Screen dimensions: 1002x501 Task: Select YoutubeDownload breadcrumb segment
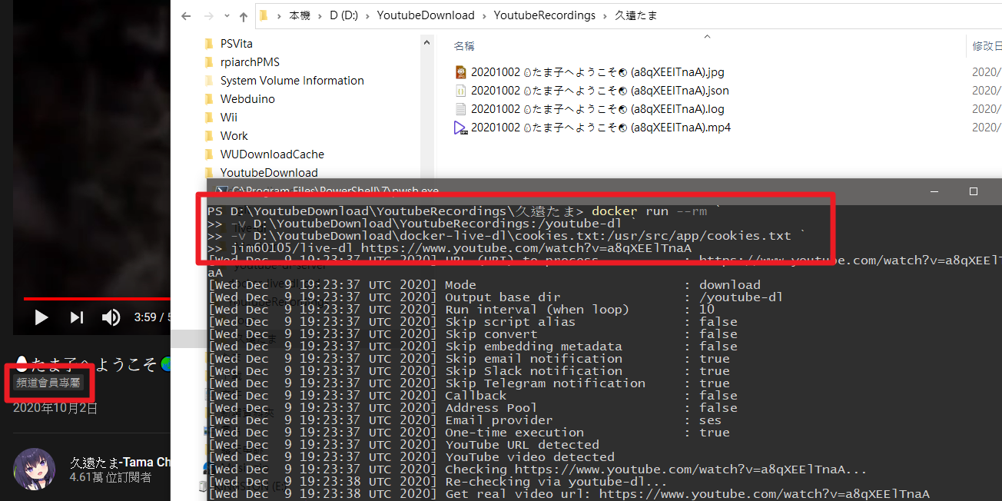pyautogui.click(x=426, y=15)
